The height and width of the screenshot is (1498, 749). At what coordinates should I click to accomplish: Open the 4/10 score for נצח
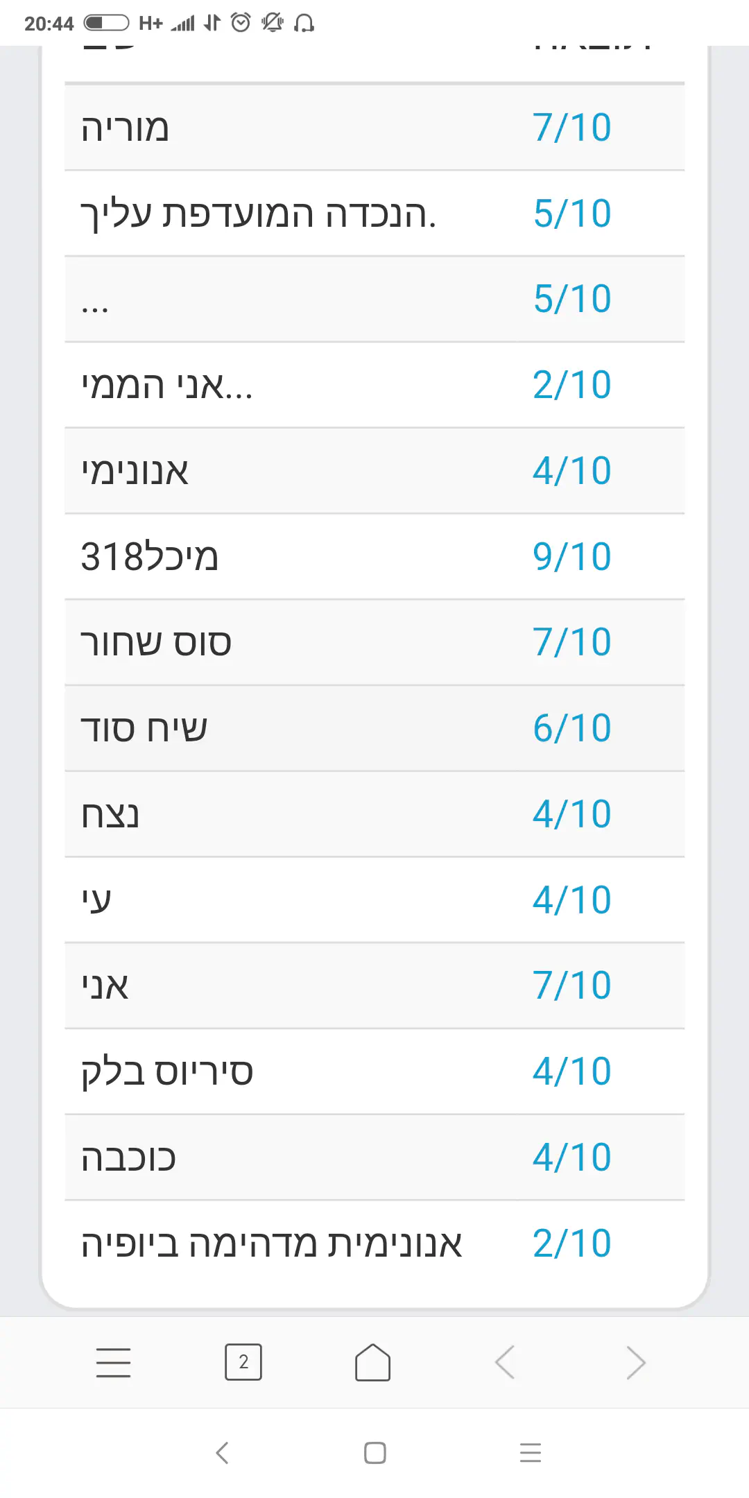572,814
